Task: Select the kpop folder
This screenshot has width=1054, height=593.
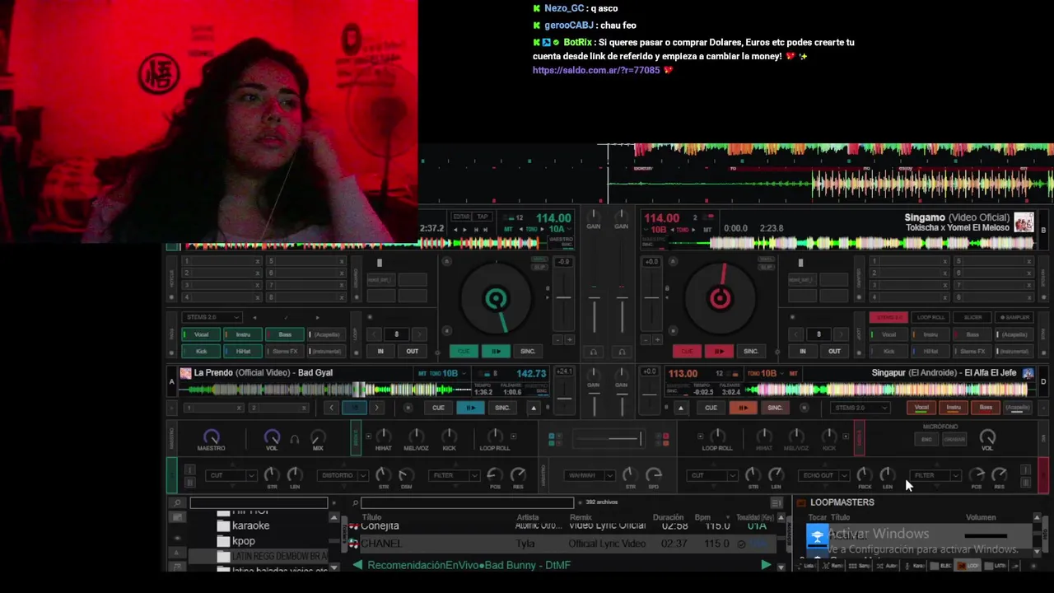Action: 243,541
